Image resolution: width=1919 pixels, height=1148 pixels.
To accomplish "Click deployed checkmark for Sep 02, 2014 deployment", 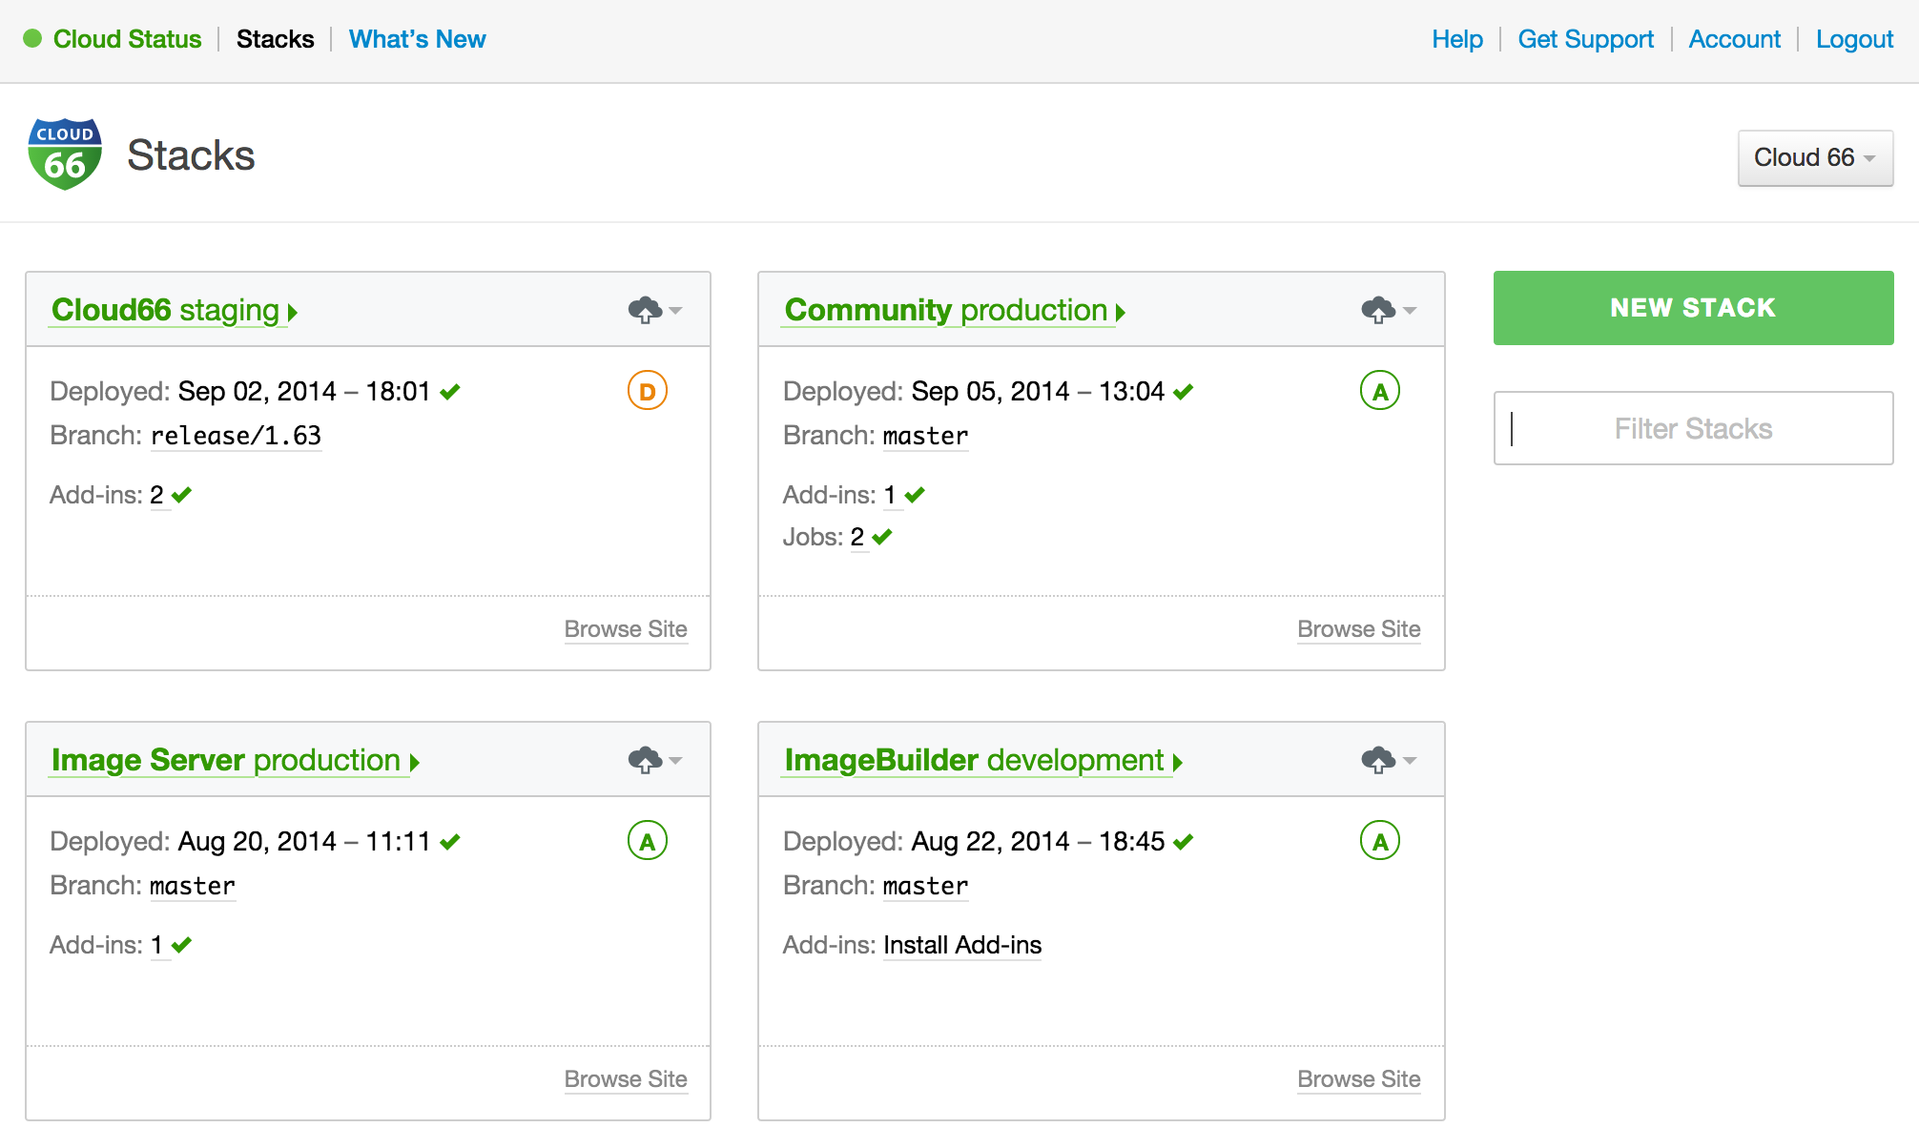I will click(450, 391).
